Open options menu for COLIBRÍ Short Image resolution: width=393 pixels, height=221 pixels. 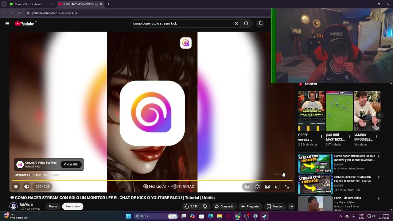click(x=349, y=137)
